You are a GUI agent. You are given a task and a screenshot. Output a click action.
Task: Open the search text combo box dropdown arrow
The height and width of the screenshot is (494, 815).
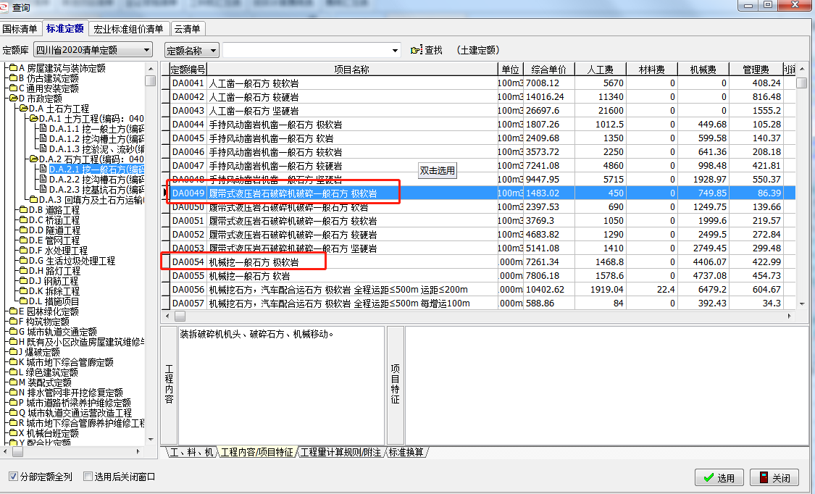(395, 51)
